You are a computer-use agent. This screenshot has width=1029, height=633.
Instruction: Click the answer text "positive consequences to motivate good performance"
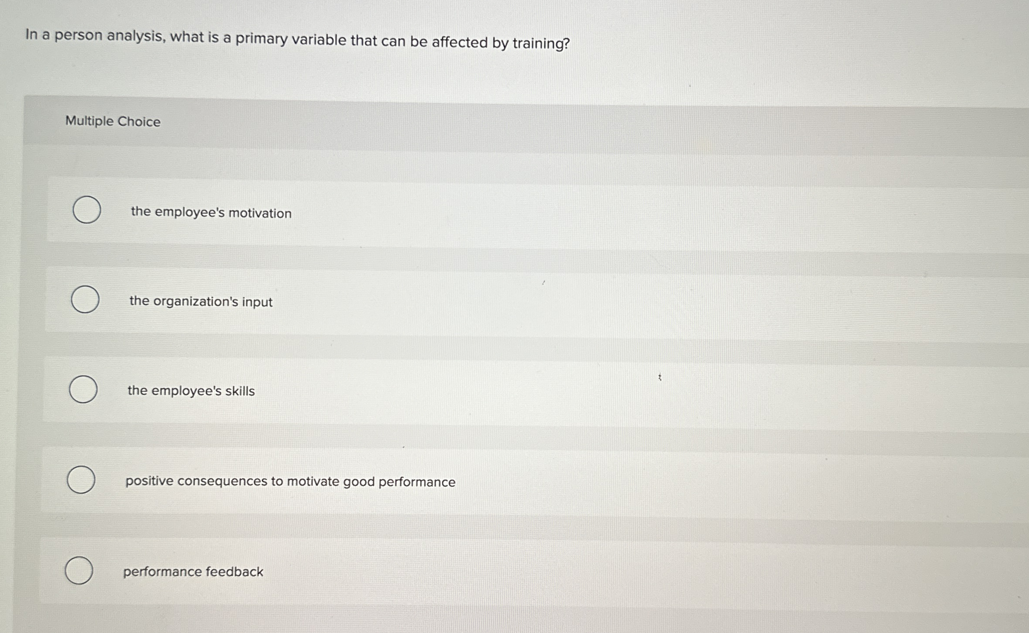[290, 482]
